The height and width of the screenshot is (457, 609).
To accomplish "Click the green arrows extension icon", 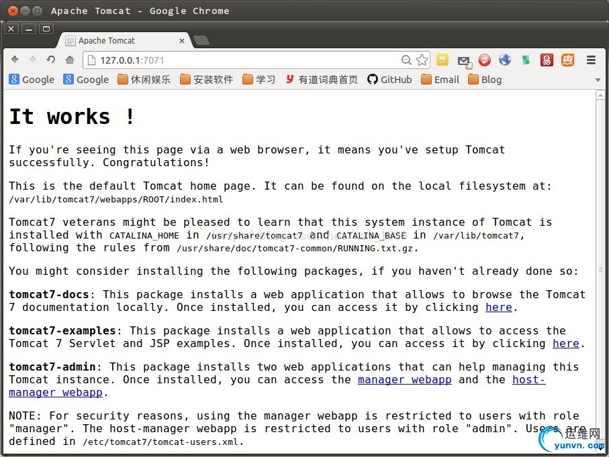I will (526, 60).
